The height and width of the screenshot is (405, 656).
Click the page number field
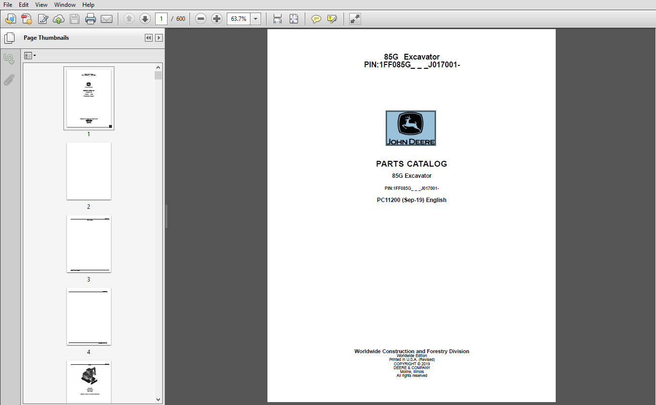click(x=161, y=19)
